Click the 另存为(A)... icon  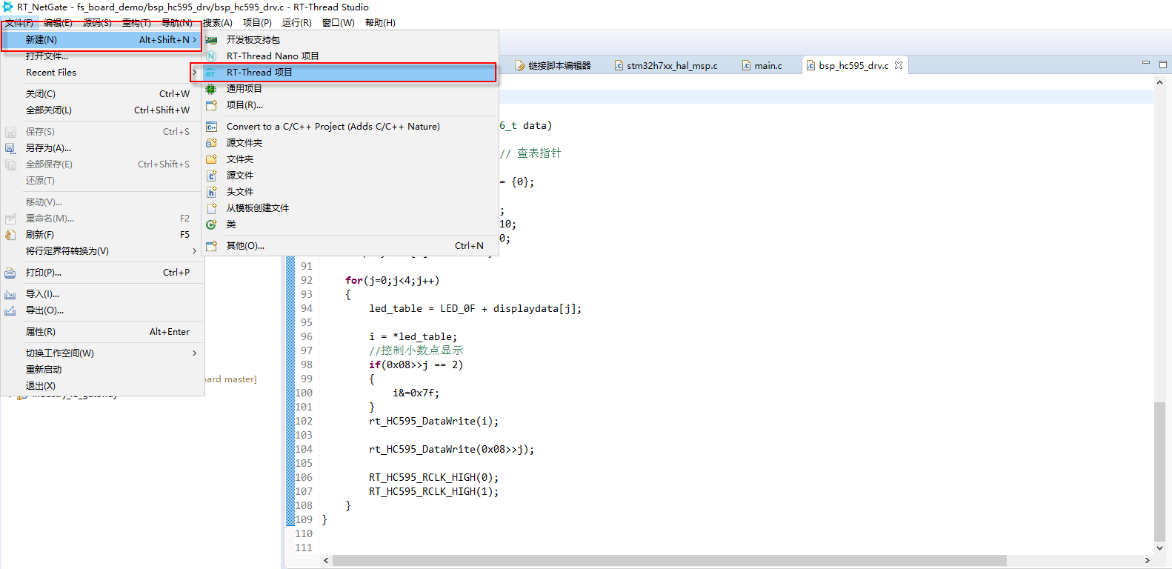tap(10, 148)
